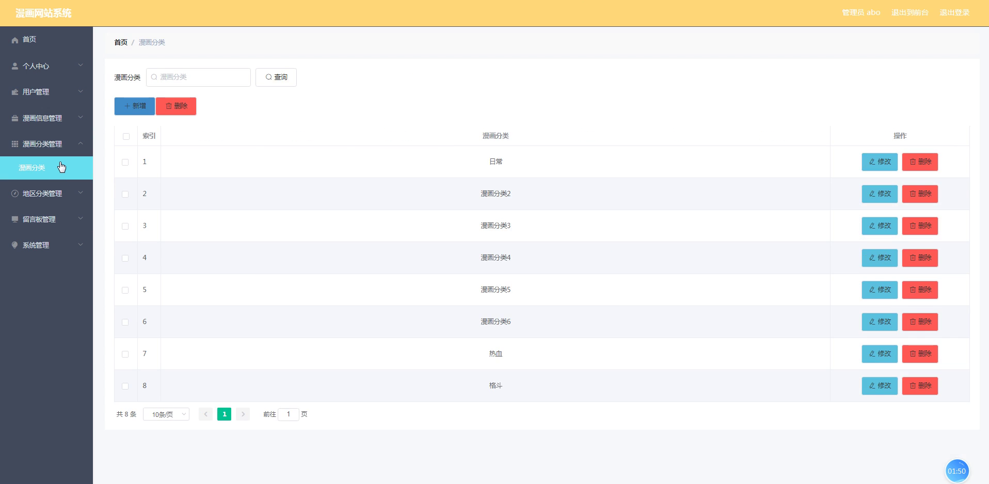Expand the 漫画信息管理 chevron

pos(81,118)
